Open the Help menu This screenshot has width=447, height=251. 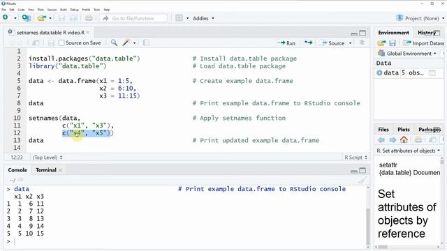click(x=107, y=10)
